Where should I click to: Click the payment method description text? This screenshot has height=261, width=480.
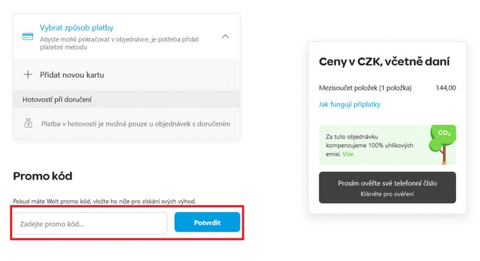point(119,43)
